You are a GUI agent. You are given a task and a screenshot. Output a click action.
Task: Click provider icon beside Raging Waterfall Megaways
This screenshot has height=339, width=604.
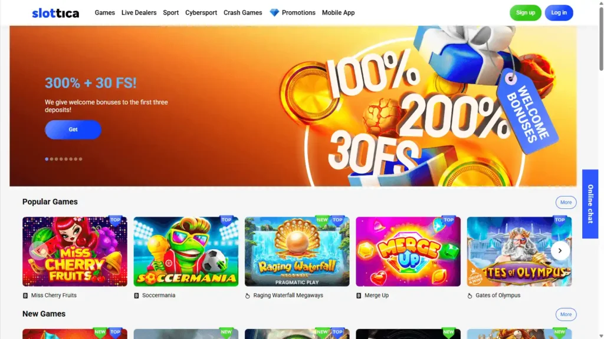pyautogui.click(x=247, y=295)
